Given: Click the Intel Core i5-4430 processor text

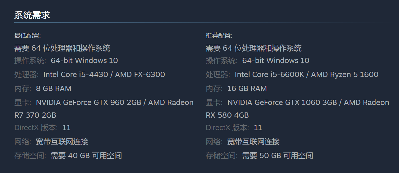Looking at the screenshot, I should 76,75.
